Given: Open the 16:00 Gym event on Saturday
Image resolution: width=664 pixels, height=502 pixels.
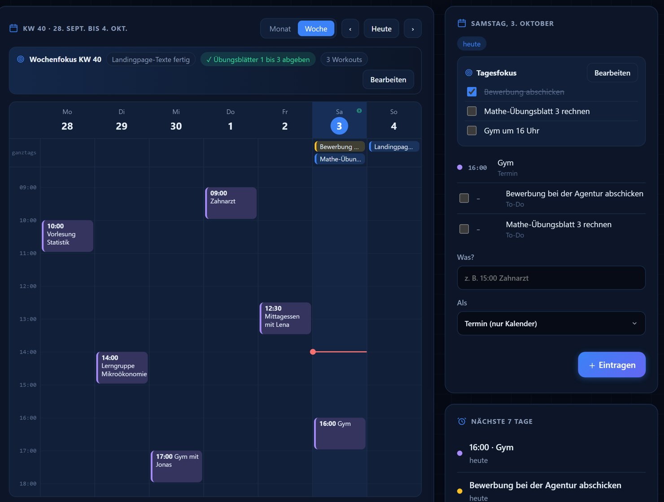Looking at the screenshot, I should 340,433.
